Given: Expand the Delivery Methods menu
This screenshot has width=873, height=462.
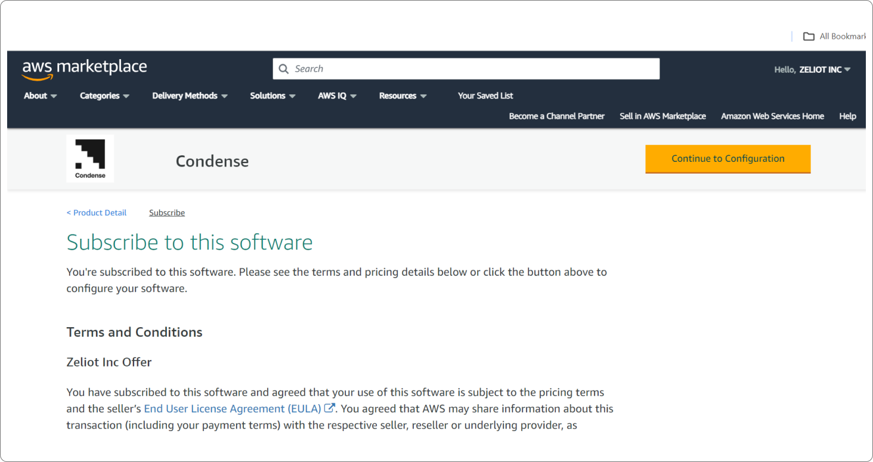Looking at the screenshot, I should point(190,96).
